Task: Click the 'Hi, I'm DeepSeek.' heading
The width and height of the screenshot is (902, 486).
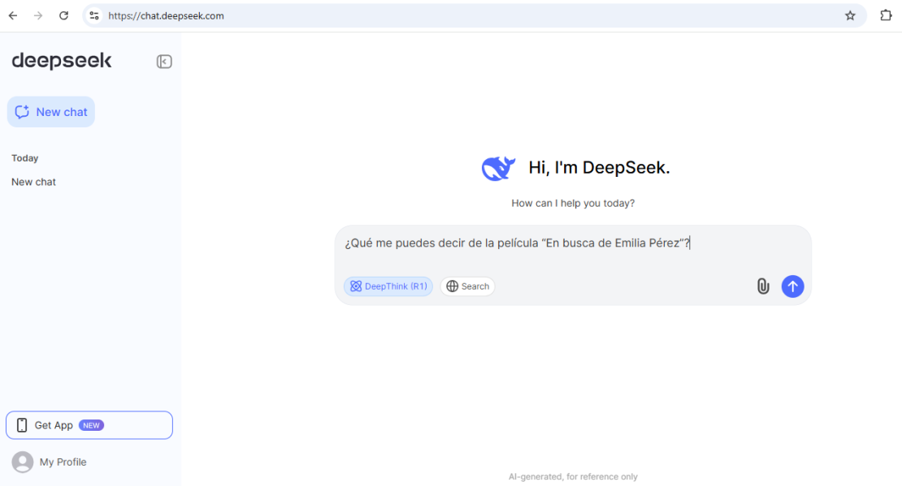Action: (600, 168)
